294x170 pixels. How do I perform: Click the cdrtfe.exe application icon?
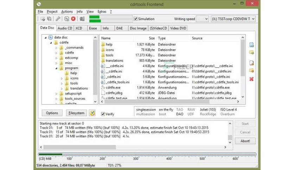pyautogui.click(x=103, y=87)
